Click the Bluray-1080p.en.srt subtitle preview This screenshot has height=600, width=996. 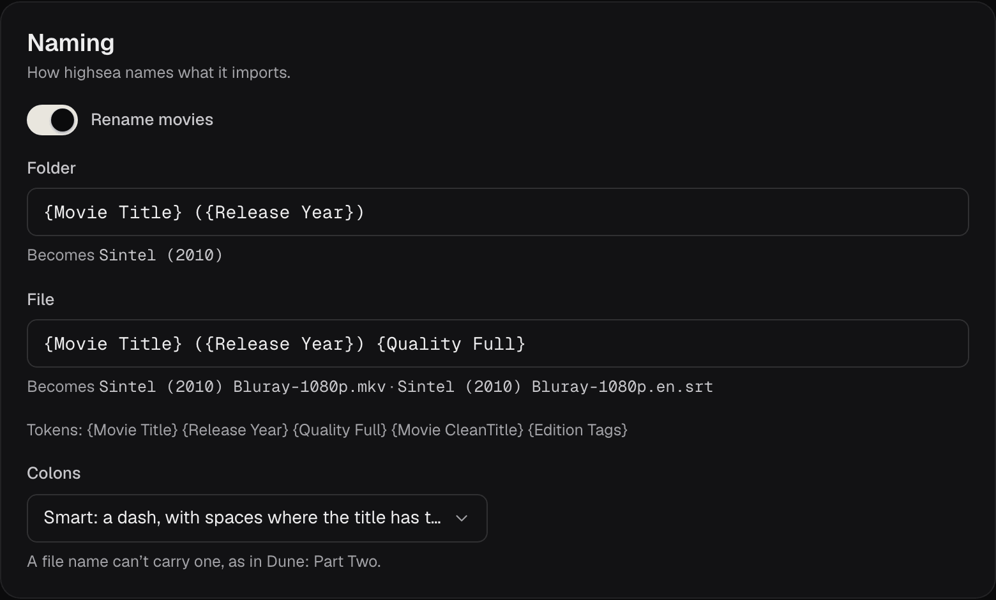[555, 387]
